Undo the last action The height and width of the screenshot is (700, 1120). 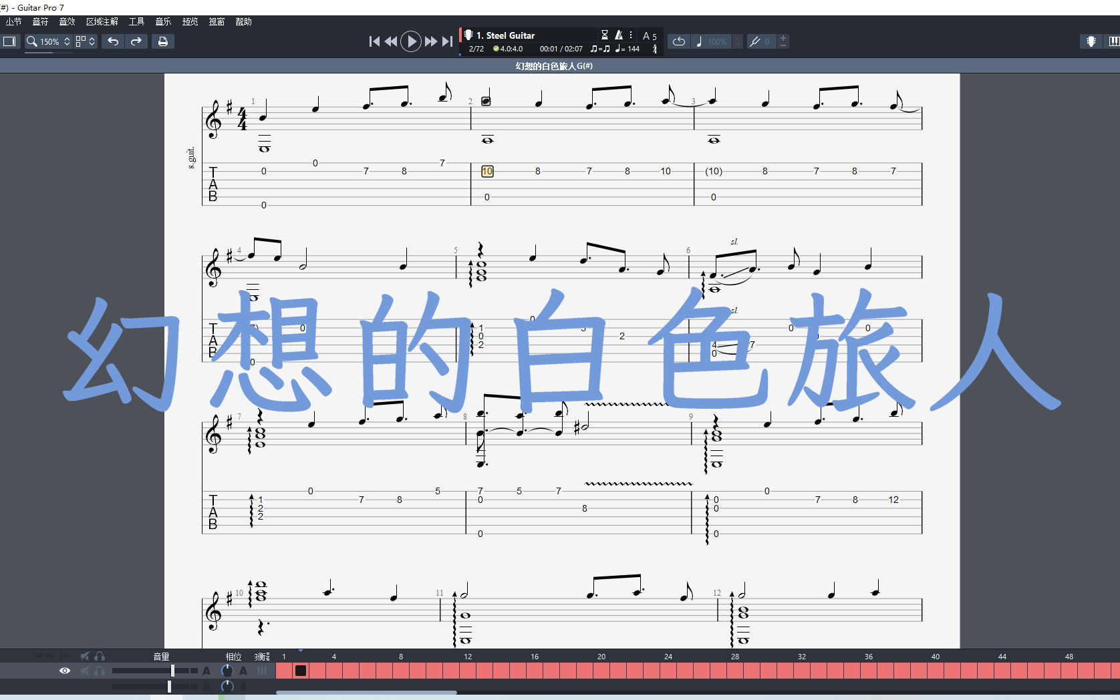pyautogui.click(x=113, y=41)
